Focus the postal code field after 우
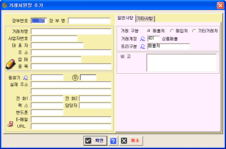 [88, 78]
